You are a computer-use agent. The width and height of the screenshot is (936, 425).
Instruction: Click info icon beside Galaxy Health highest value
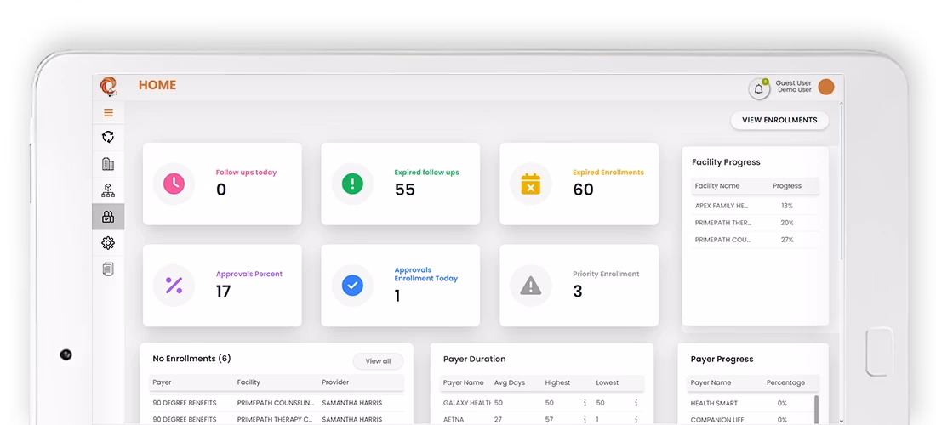pyautogui.click(x=585, y=403)
